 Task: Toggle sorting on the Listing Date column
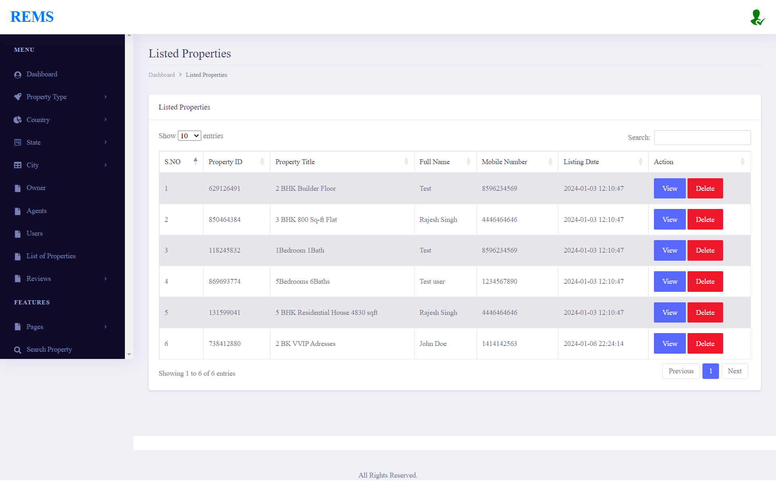pos(641,162)
